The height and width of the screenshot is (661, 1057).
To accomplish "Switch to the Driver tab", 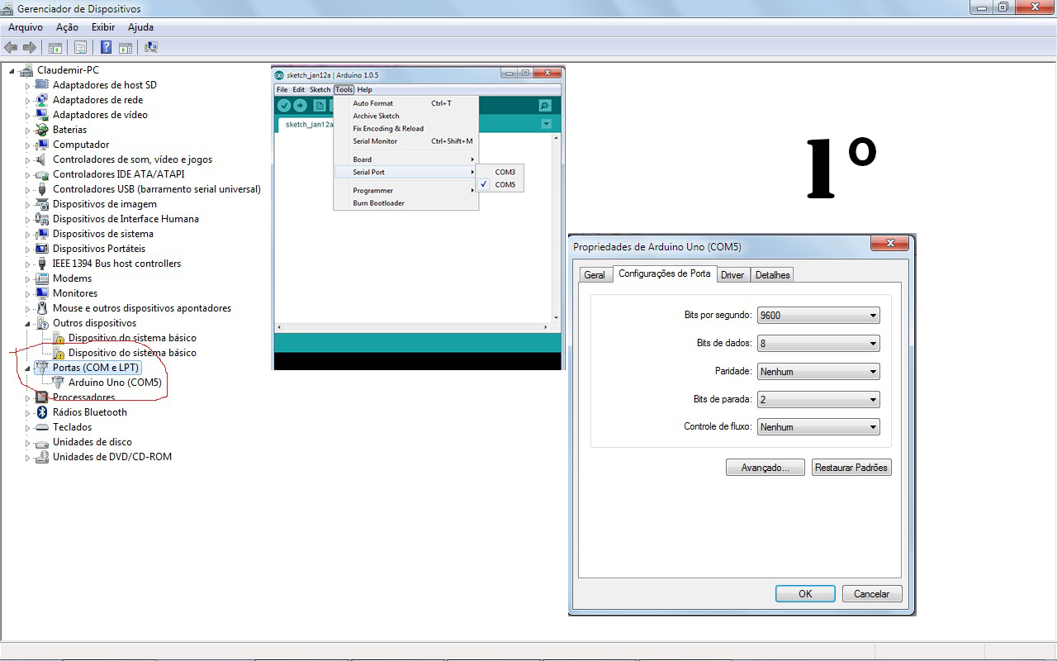I will coord(732,275).
